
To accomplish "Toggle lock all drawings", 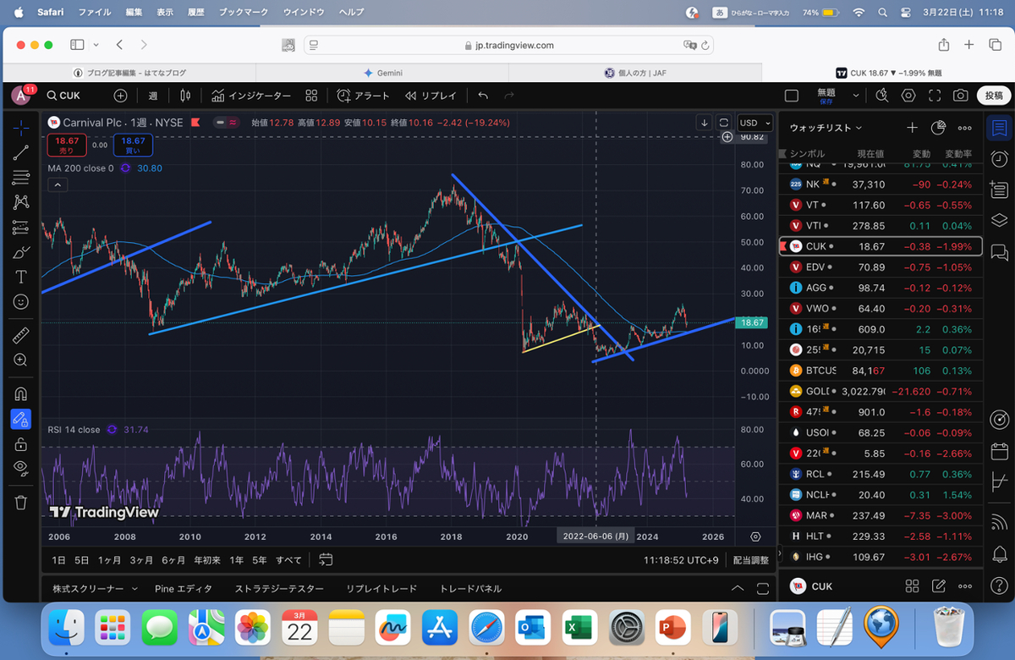I will coord(21,443).
